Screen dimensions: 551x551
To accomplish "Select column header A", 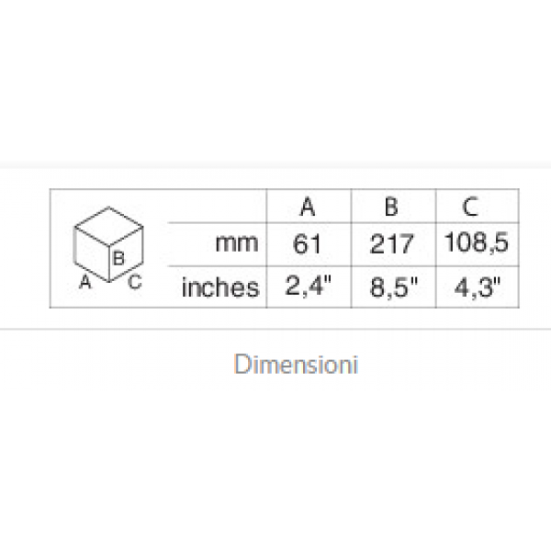I will (309, 207).
